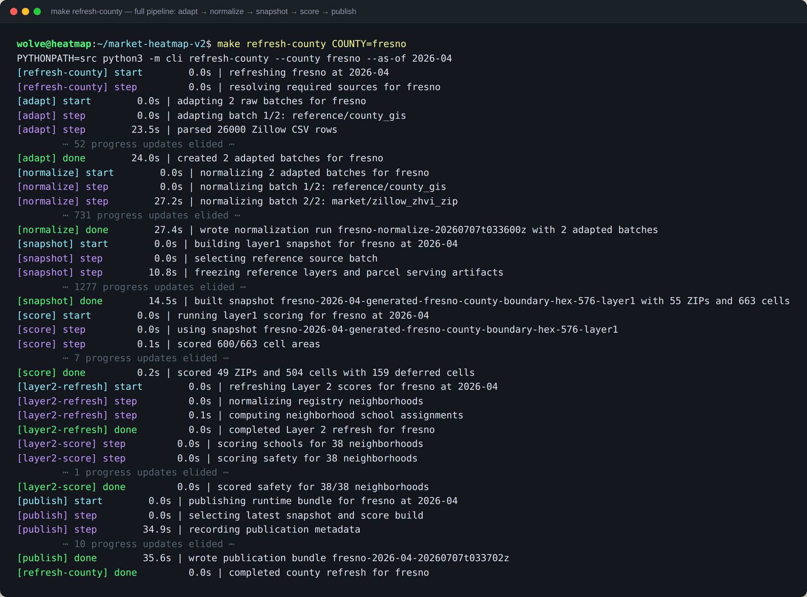
Task: Click the '52 progress updates elided' line
Action: pyautogui.click(x=148, y=144)
